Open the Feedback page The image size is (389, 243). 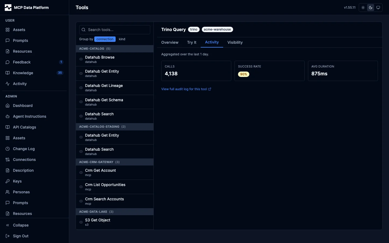tap(34, 62)
